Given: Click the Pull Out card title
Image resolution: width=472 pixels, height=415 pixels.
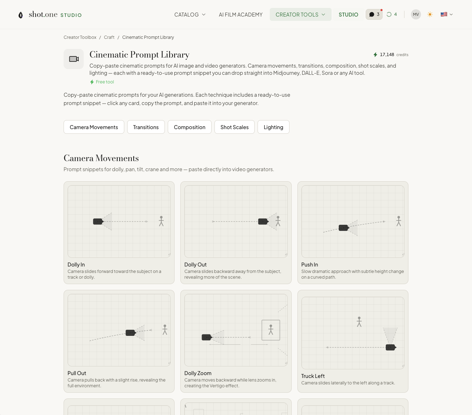Looking at the screenshot, I should point(77,373).
